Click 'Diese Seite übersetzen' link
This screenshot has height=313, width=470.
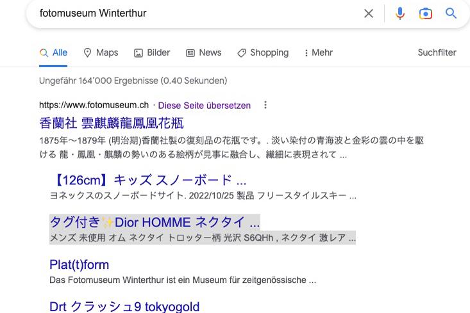pos(204,105)
